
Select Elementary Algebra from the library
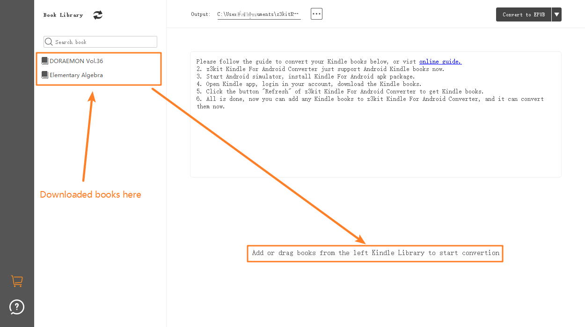click(76, 75)
